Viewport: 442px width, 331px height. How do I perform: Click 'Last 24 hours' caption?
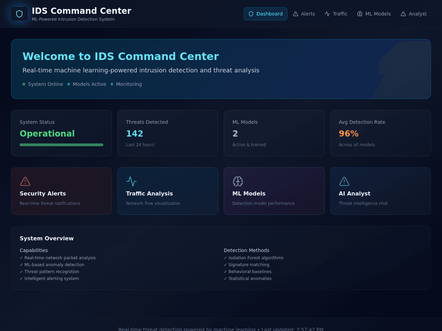pos(140,145)
